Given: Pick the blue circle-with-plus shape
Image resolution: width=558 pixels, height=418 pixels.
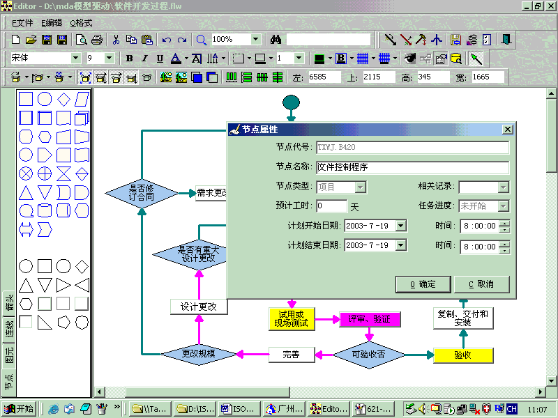Looking at the screenshot, I should [45, 173].
